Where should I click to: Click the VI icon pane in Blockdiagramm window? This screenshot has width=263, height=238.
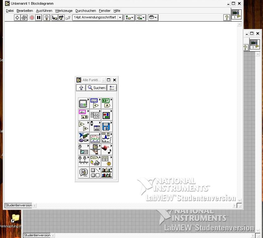click(x=236, y=14)
